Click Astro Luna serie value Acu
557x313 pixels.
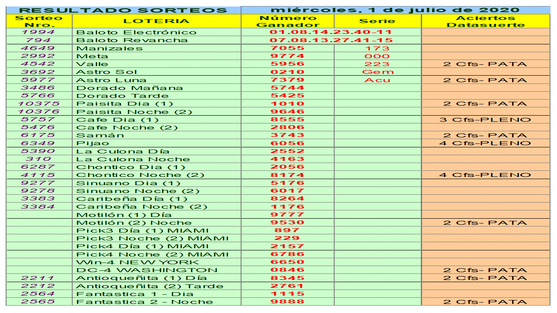tap(377, 80)
